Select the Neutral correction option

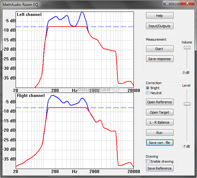point(148,93)
